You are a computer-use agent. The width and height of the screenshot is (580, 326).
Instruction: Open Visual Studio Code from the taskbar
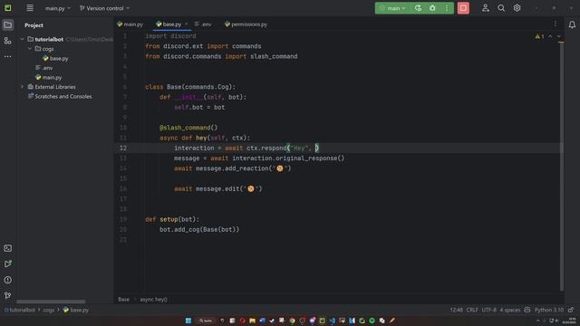pyautogui.click(x=332, y=321)
